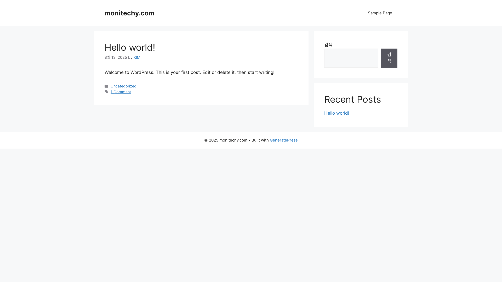Open the monitechy.com site title link
The height and width of the screenshot is (282, 502).
click(129, 13)
